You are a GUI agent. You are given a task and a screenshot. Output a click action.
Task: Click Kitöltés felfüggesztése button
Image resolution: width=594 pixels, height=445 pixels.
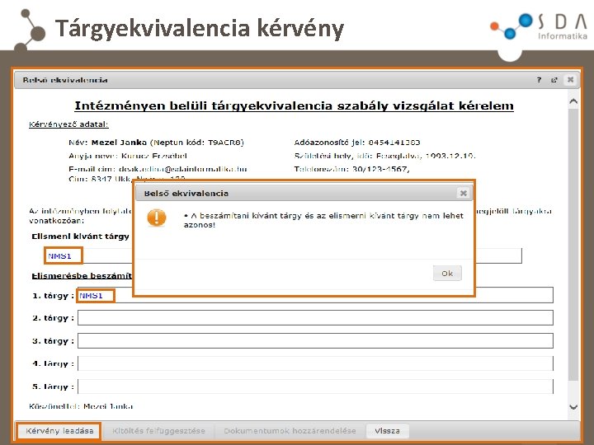click(x=158, y=431)
